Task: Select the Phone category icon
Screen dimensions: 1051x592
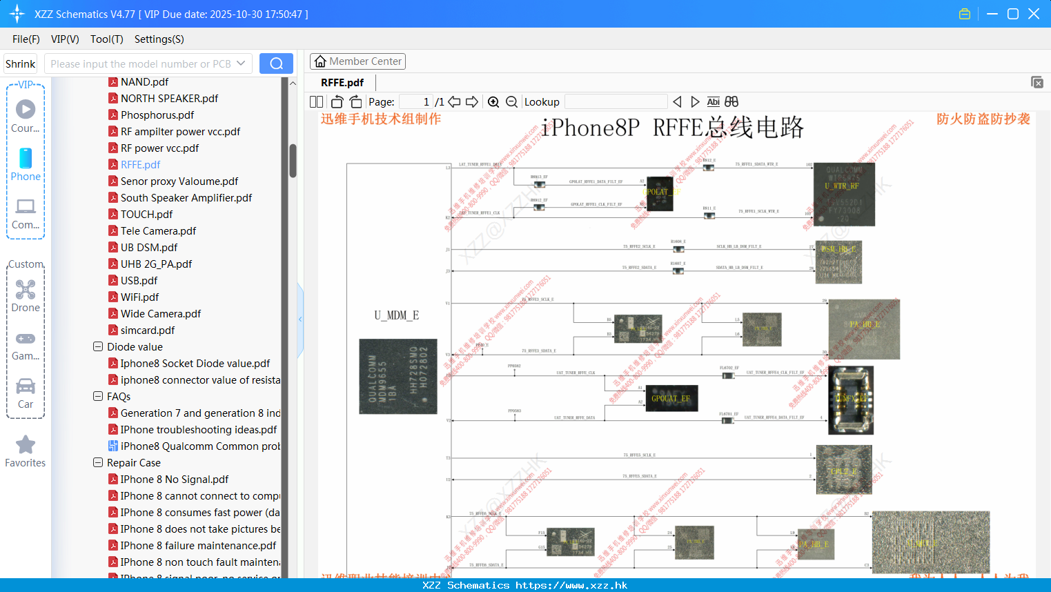Action: coord(26,158)
